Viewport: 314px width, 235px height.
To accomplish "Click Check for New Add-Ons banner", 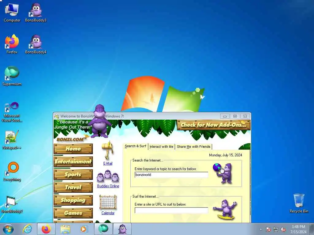I will point(213,125).
